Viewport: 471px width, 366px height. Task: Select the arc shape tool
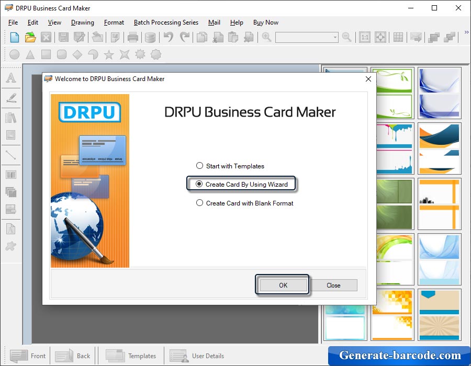93,54
